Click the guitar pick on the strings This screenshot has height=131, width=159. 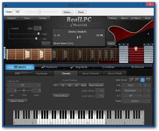pos(136,49)
